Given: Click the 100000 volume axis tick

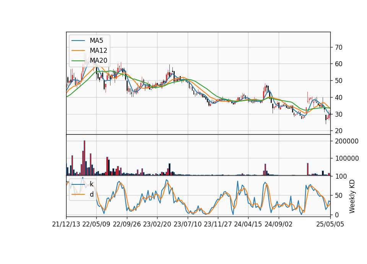Looking at the screenshot, I should [347, 158].
